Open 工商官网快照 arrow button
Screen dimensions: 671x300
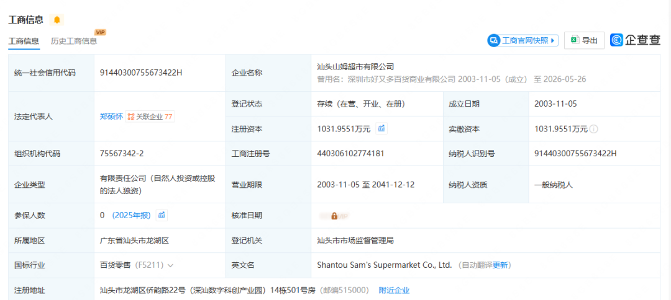pyautogui.click(x=553, y=40)
